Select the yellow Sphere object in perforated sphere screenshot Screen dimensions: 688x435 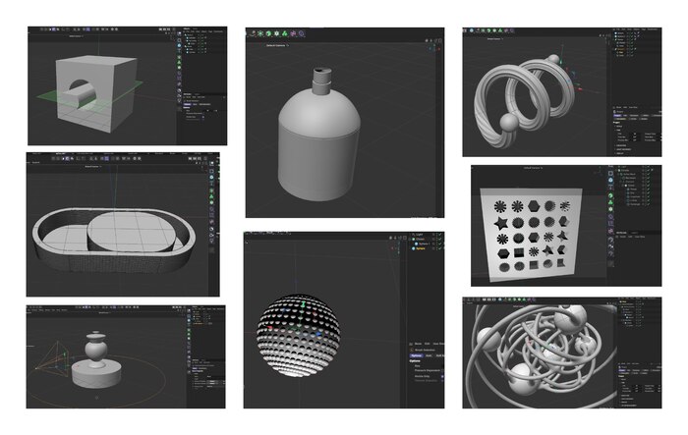(421, 248)
